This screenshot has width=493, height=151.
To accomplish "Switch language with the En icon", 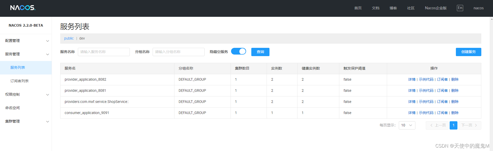I will [x=460, y=8].
